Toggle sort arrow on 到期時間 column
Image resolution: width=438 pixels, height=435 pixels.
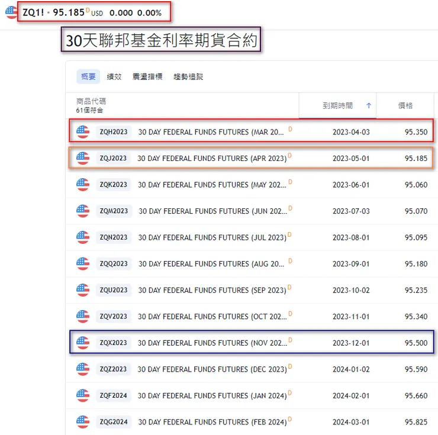pos(369,105)
